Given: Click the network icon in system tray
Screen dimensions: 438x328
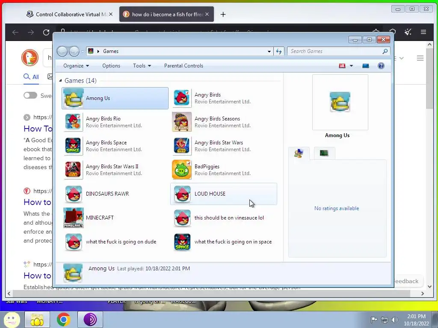Looking at the screenshot, I should pos(385,319).
